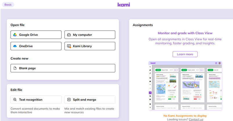Click the Monitor and grade with Class View heading

pyautogui.click(x=185, y=33)
